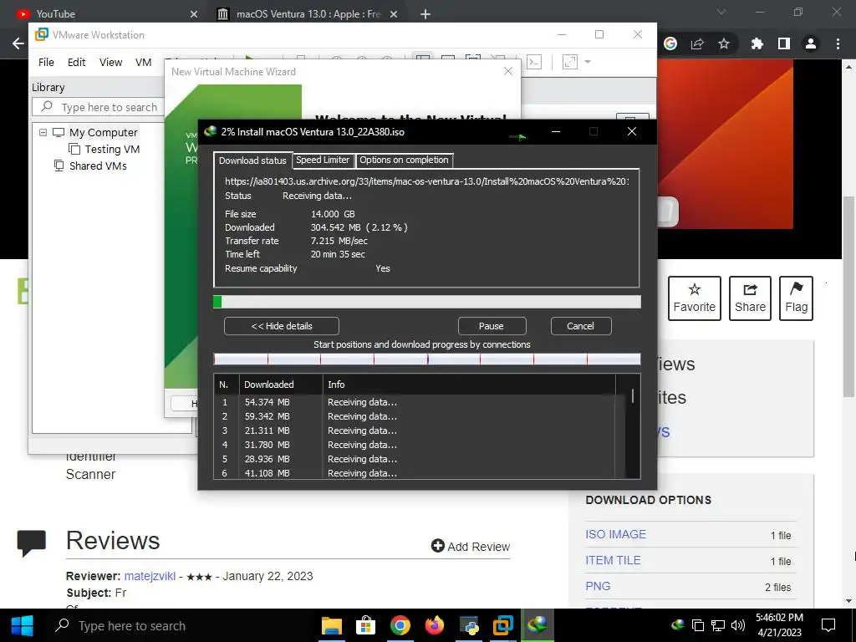The image size is (856, 642).
Task: Close the macOS Ventura archive tab
Action: (395, 14)
